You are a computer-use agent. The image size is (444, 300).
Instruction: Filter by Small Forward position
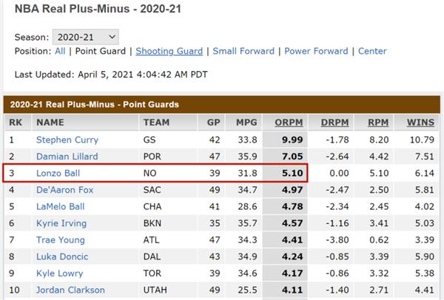(243, 51)
